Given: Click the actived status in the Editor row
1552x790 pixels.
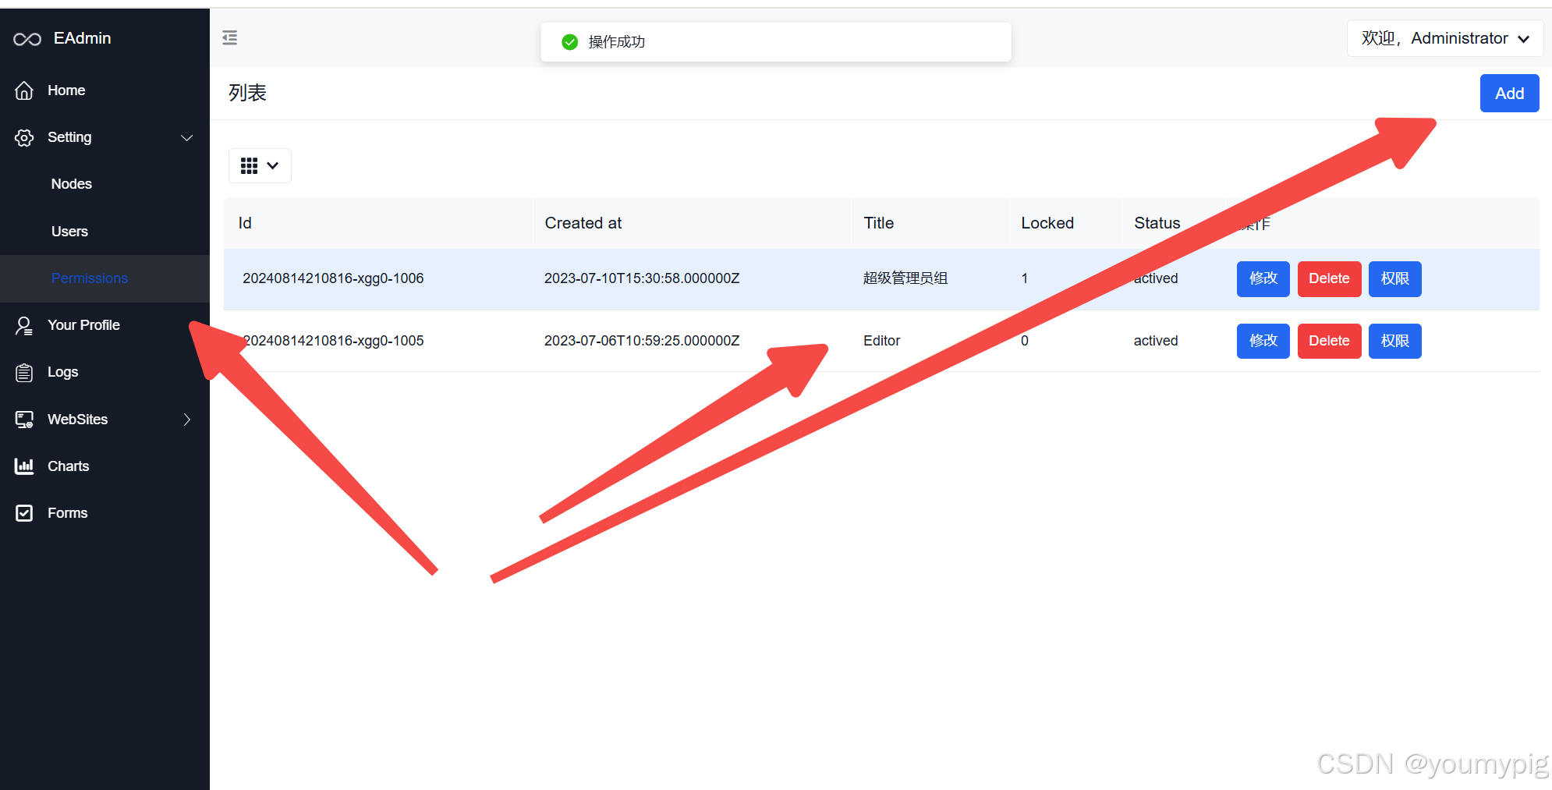Looking at the screenshot, I should pos(1155,341).
